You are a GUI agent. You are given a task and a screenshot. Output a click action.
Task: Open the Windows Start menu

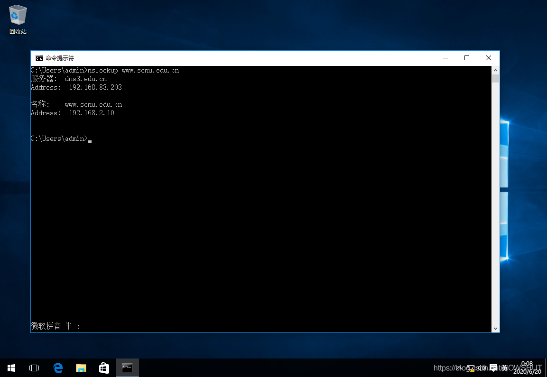[11, 368]
